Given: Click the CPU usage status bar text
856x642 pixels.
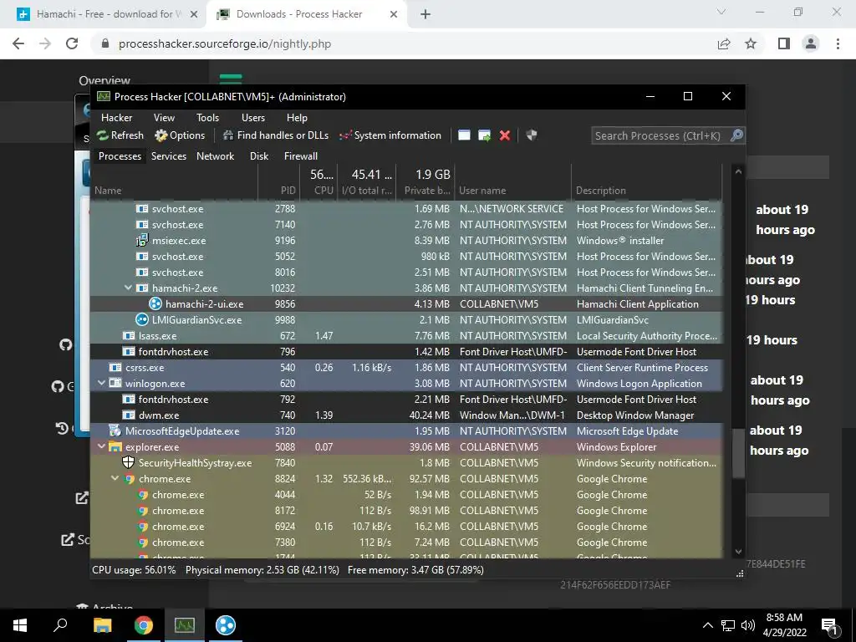Looking at the screenshot, I should pos(134,570).
